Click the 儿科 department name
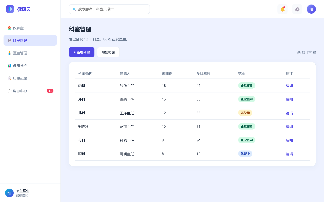 pos(82,113)
